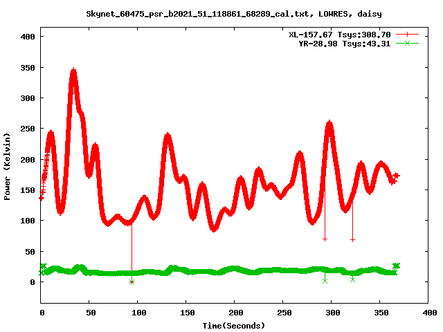Click x-axis tick label 100
The image size is (443, 332).
point(139,313)
